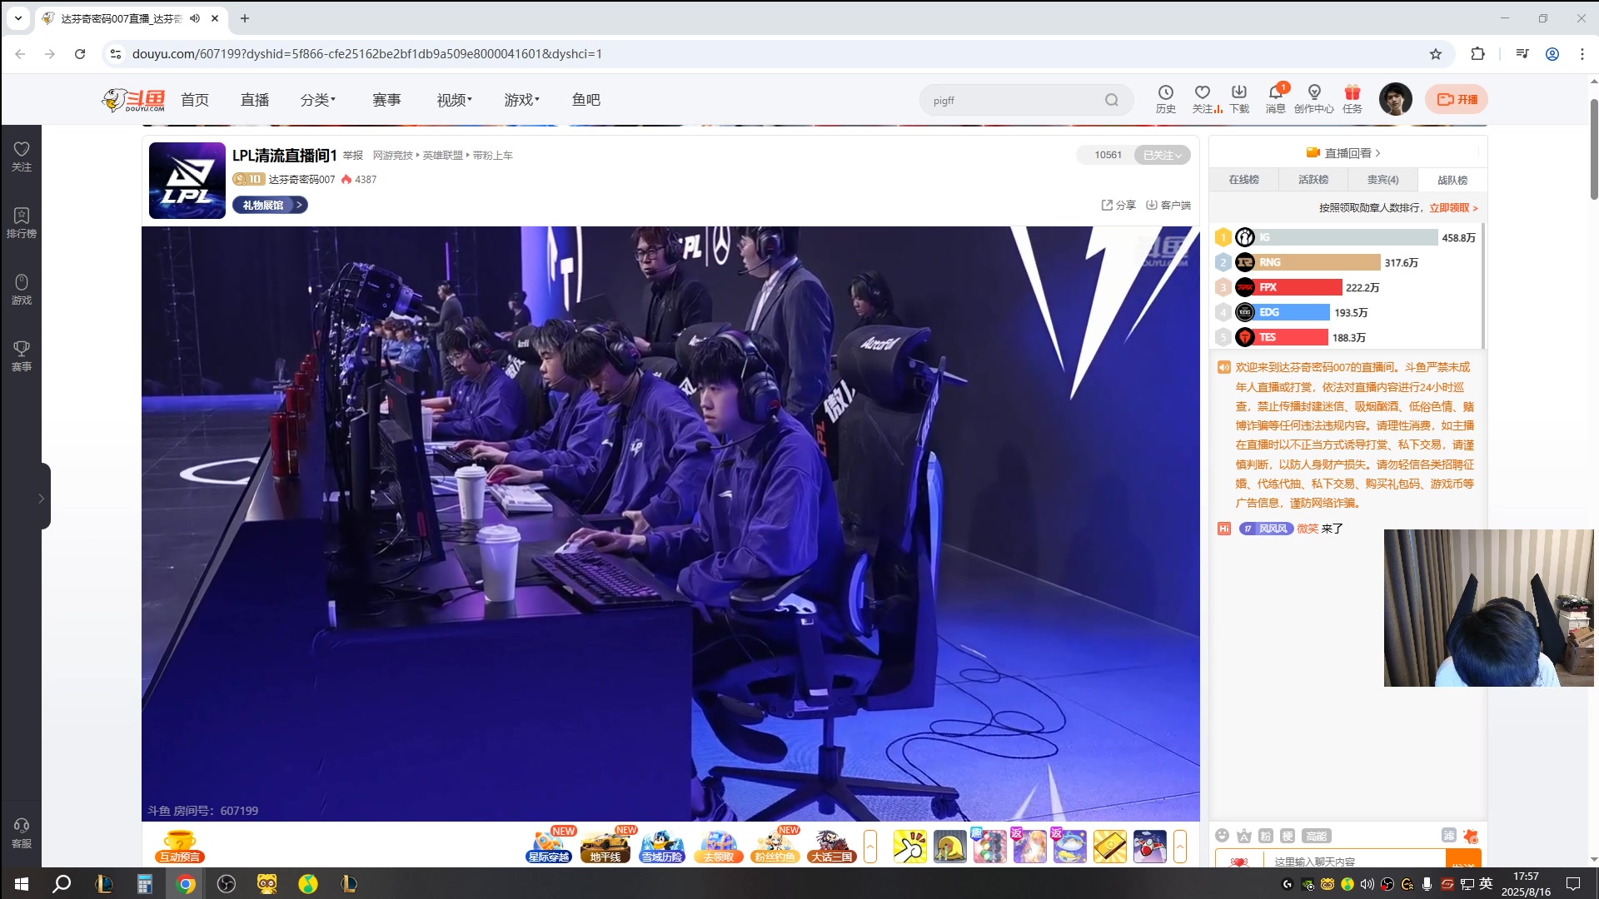Click the 客户端 client download icon
The height and width of the screenshot is (899, 1599).
tap(1168, 205)
